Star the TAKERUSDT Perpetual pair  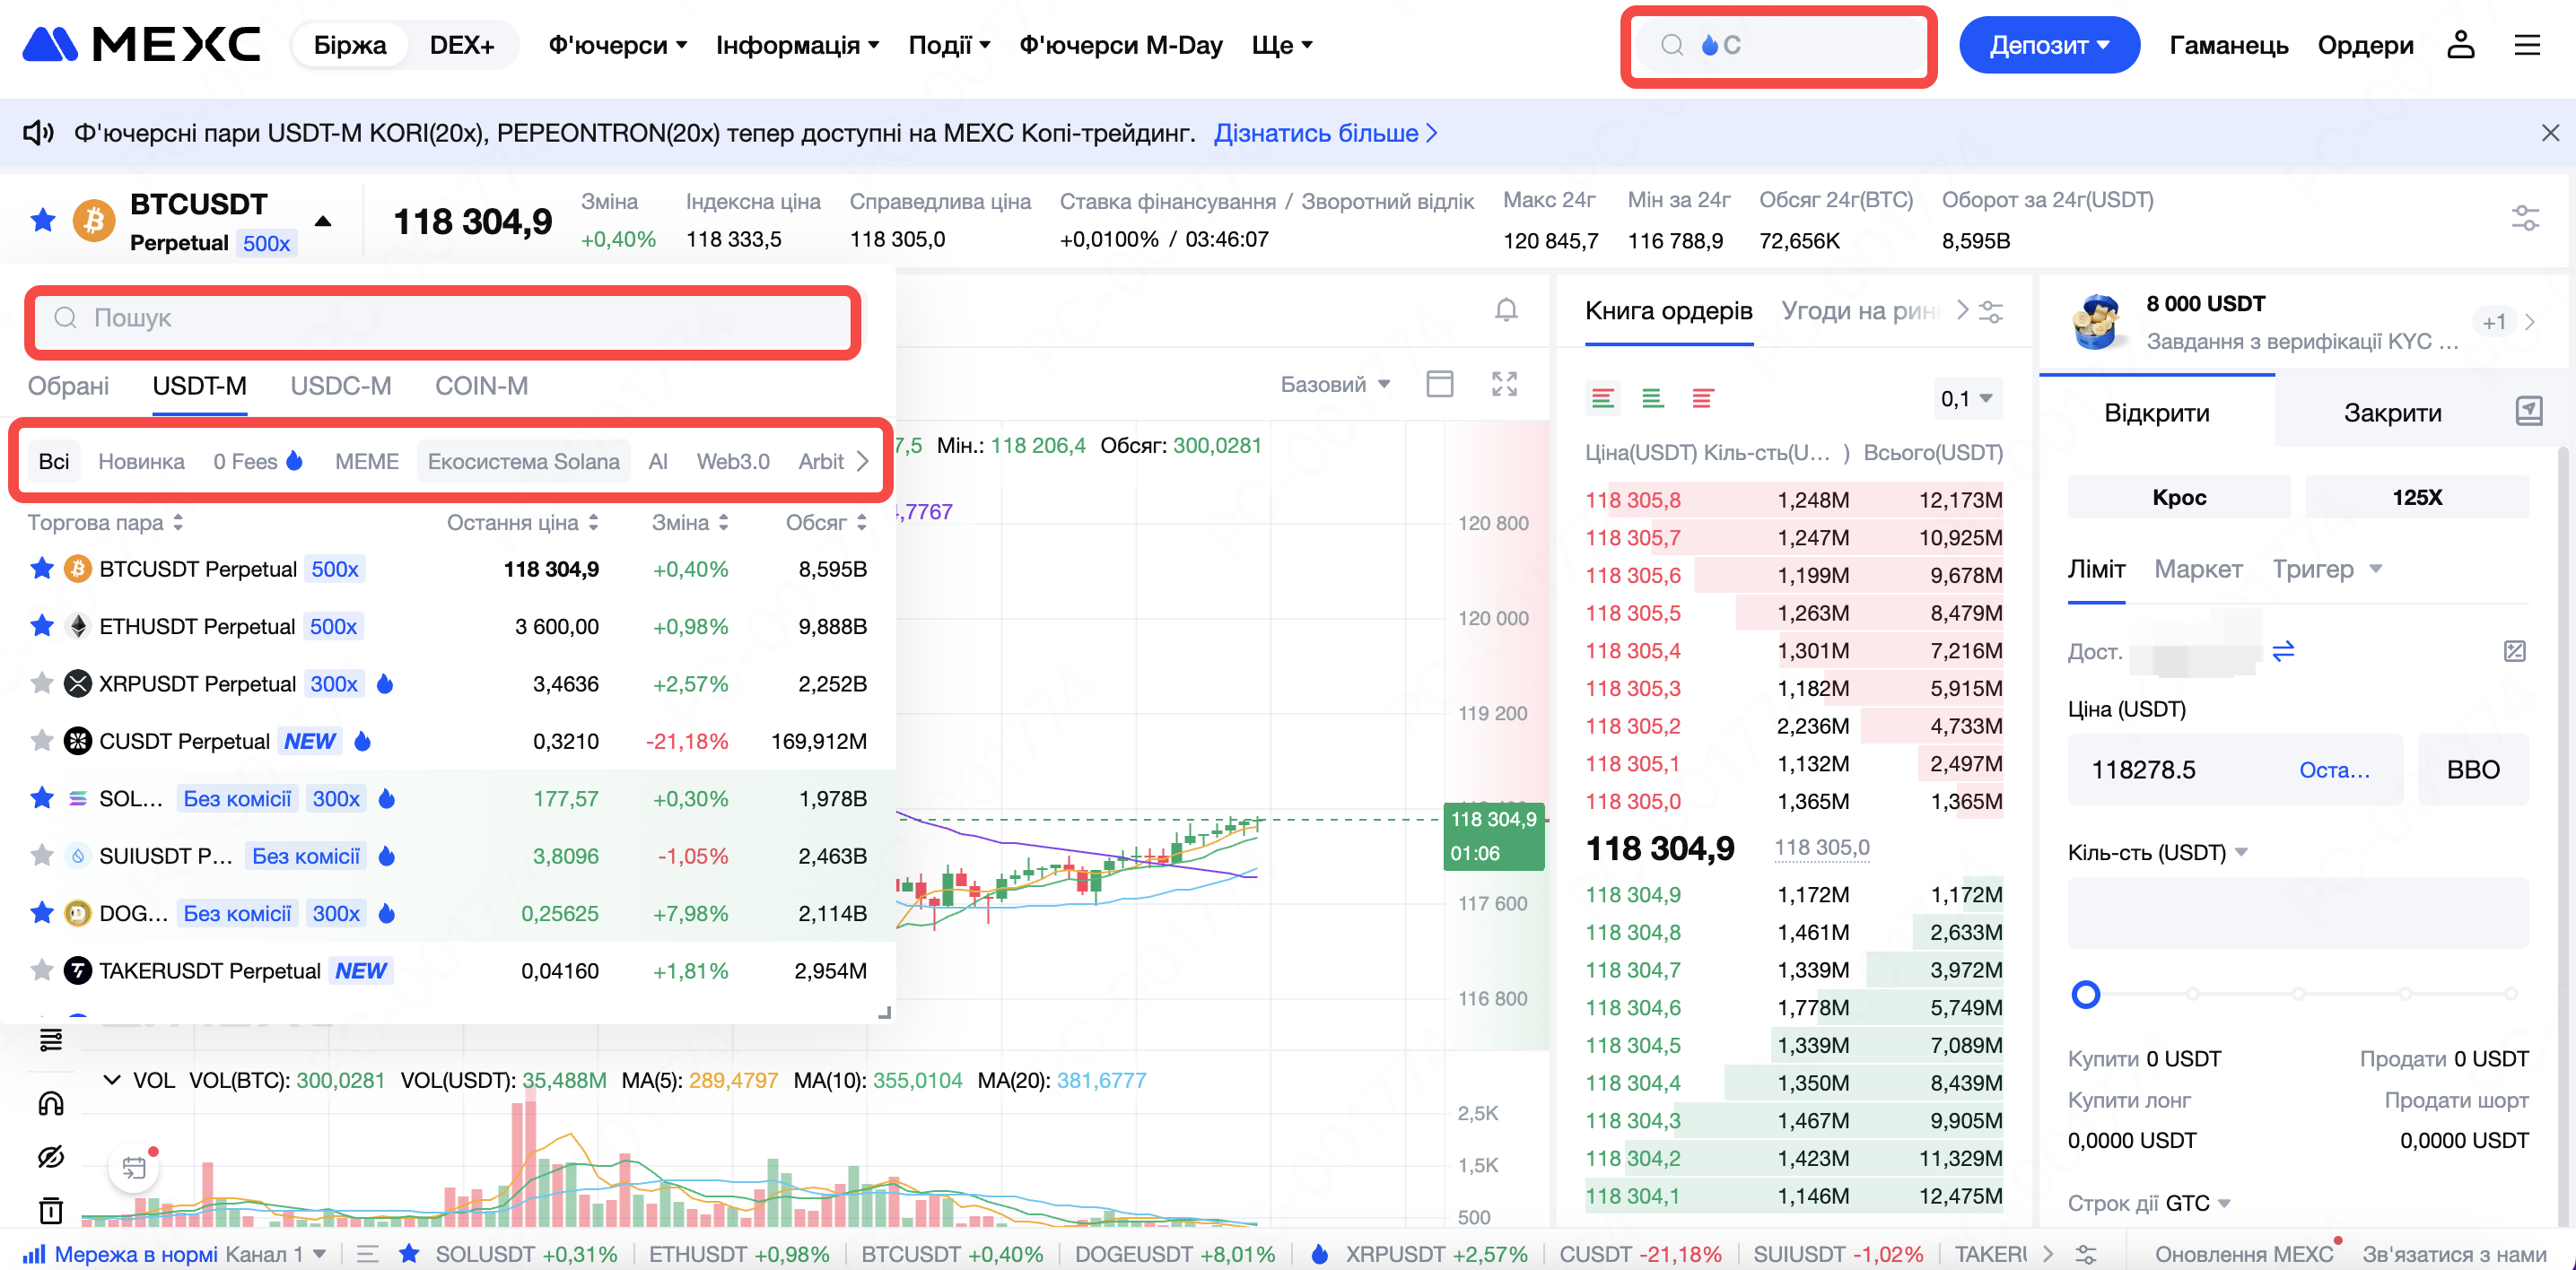[42, 970]
